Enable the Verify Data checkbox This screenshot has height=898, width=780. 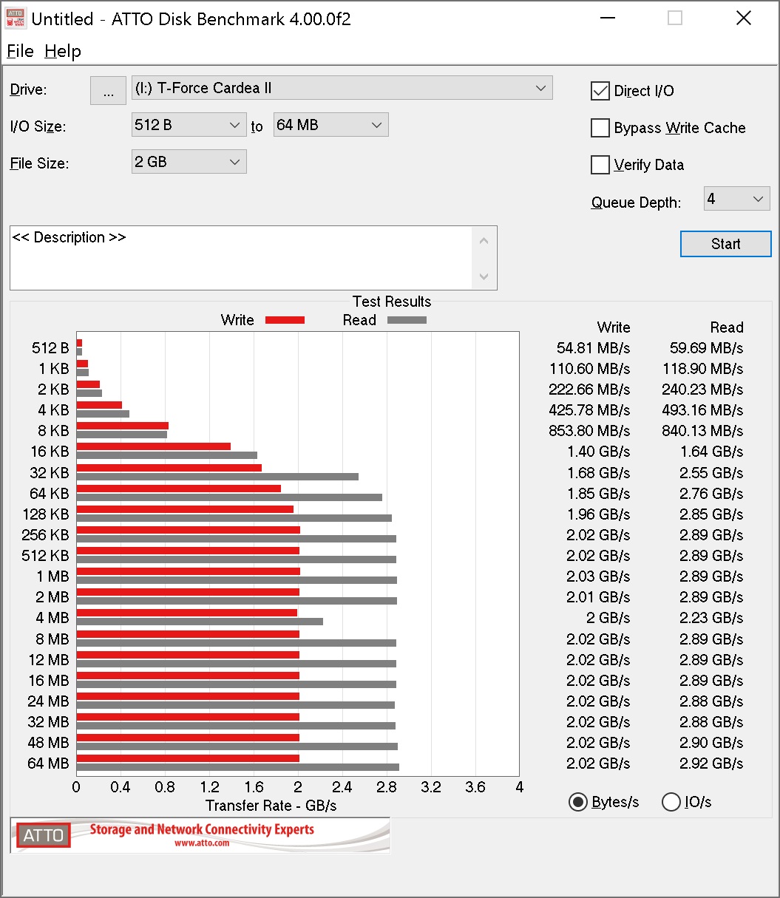pyautogui.click(x=600, y=165)
